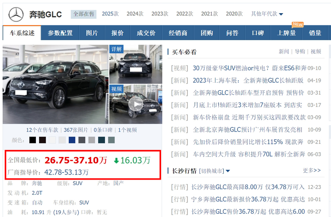The image size is (331, 217).
Task: Pick the light gray color swatch
Action: click(x=62, y=140)
